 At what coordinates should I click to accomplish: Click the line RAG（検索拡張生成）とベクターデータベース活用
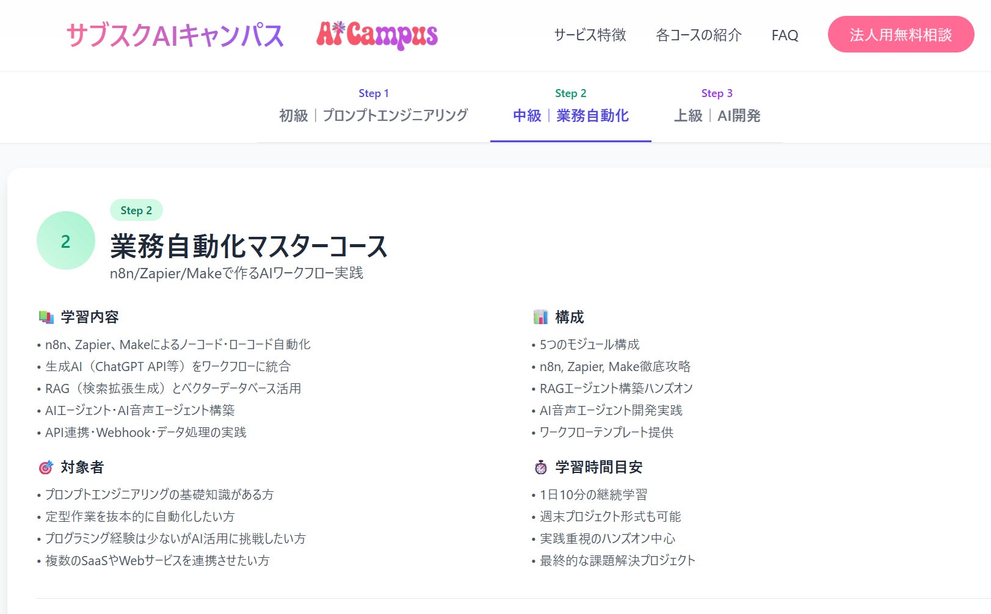[173, 389]
